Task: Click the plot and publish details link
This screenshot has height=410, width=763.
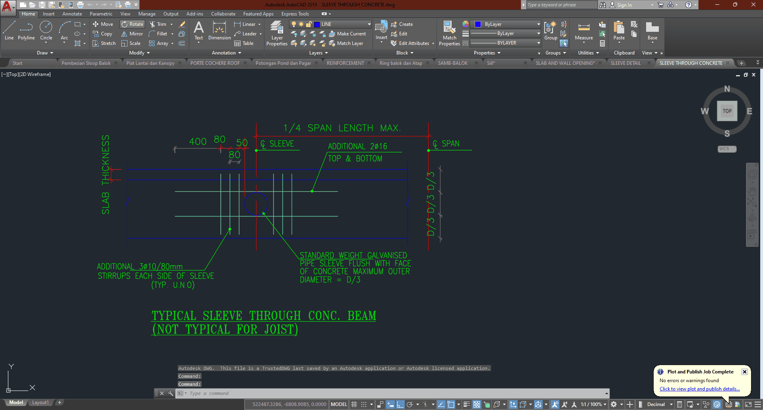Action: tap(699, 389)
